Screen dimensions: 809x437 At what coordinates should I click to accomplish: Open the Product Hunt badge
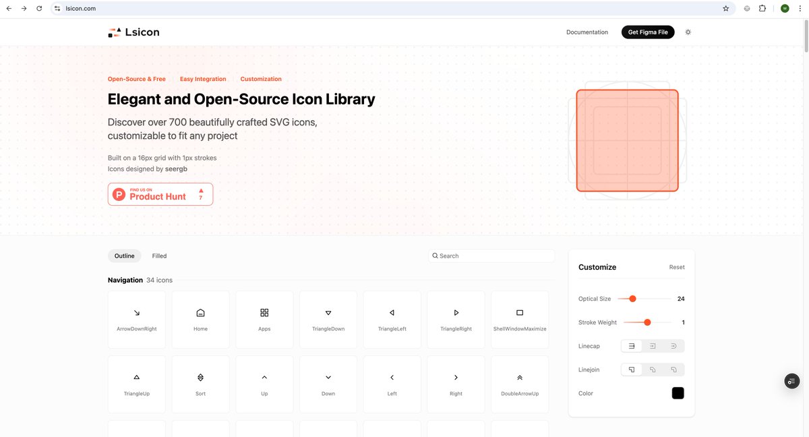pos(160,194)
